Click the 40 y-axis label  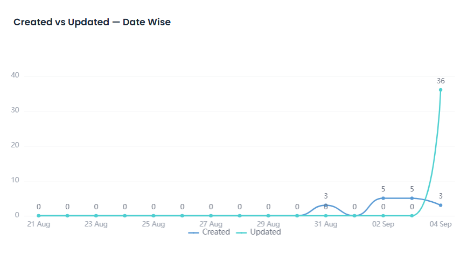(15, 75)
